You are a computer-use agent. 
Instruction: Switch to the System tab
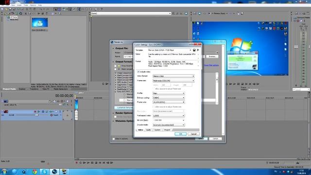pos(157,130)
